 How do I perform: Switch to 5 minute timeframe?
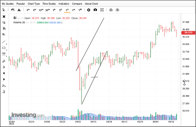pyautogui.click(x=35, y=10)
